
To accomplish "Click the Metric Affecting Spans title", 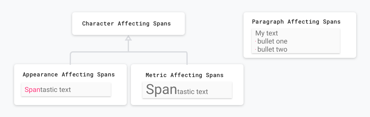I will click(x=185, y=75).
